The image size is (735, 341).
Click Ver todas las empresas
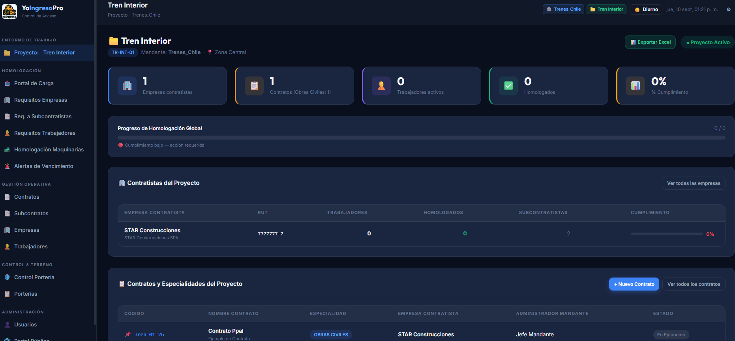pos(694,183)
